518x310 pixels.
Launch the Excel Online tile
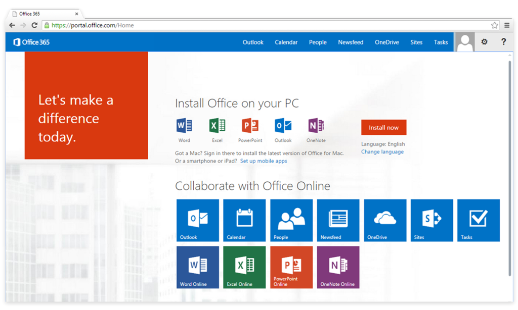pos(244,268)
